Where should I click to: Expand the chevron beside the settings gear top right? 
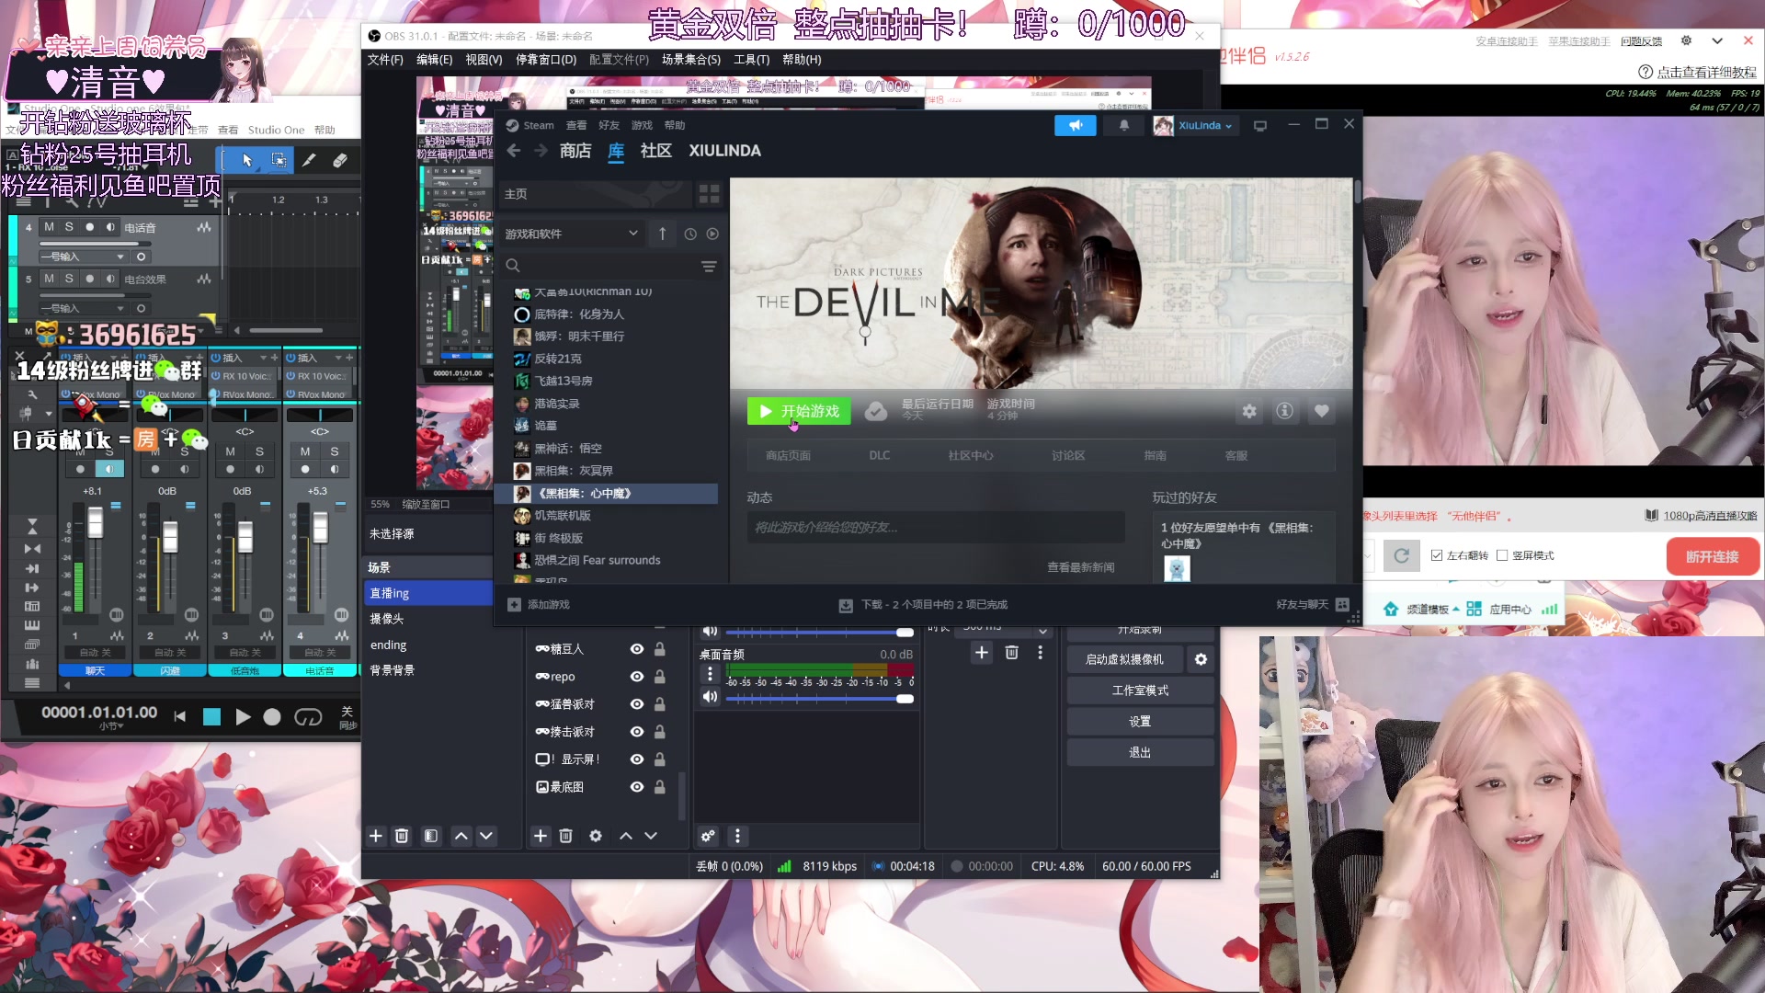1717,40
